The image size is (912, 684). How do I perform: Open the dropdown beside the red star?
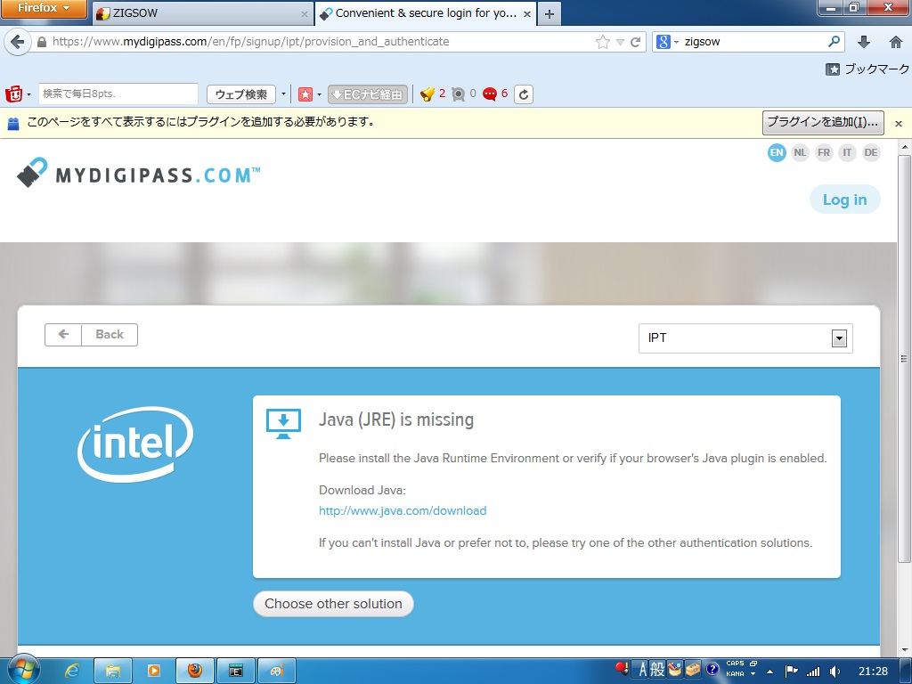click(319, 94)
